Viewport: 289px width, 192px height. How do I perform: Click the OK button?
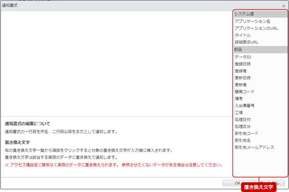[237, 183]
